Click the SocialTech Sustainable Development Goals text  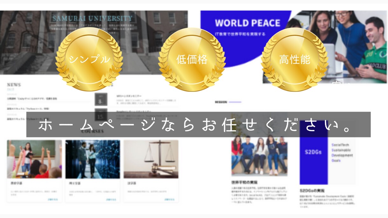click(x=342, y=153)
